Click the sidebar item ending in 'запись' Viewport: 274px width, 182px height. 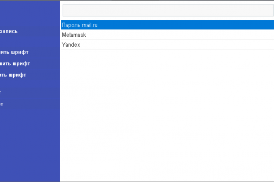point(9,31)
